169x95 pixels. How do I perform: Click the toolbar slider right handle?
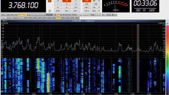45,15
